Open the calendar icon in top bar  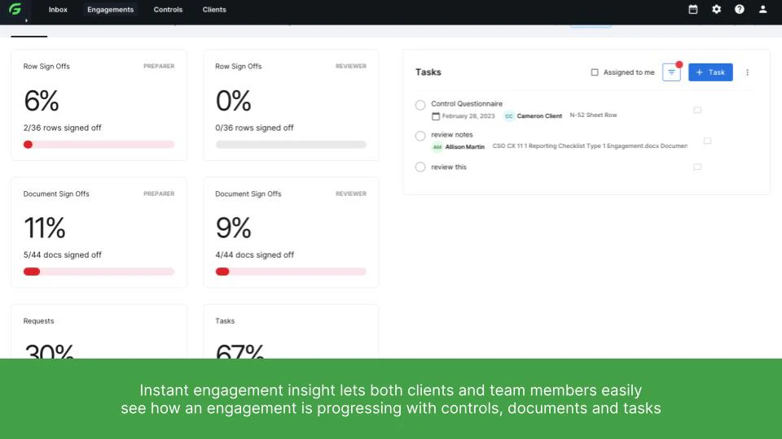pos(693,10)
